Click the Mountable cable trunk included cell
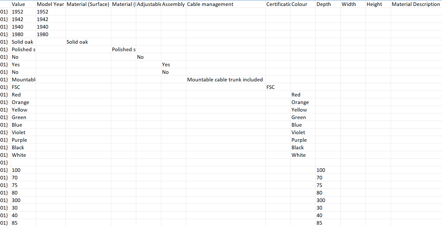 pyautogui.click(x=226, y=80)
